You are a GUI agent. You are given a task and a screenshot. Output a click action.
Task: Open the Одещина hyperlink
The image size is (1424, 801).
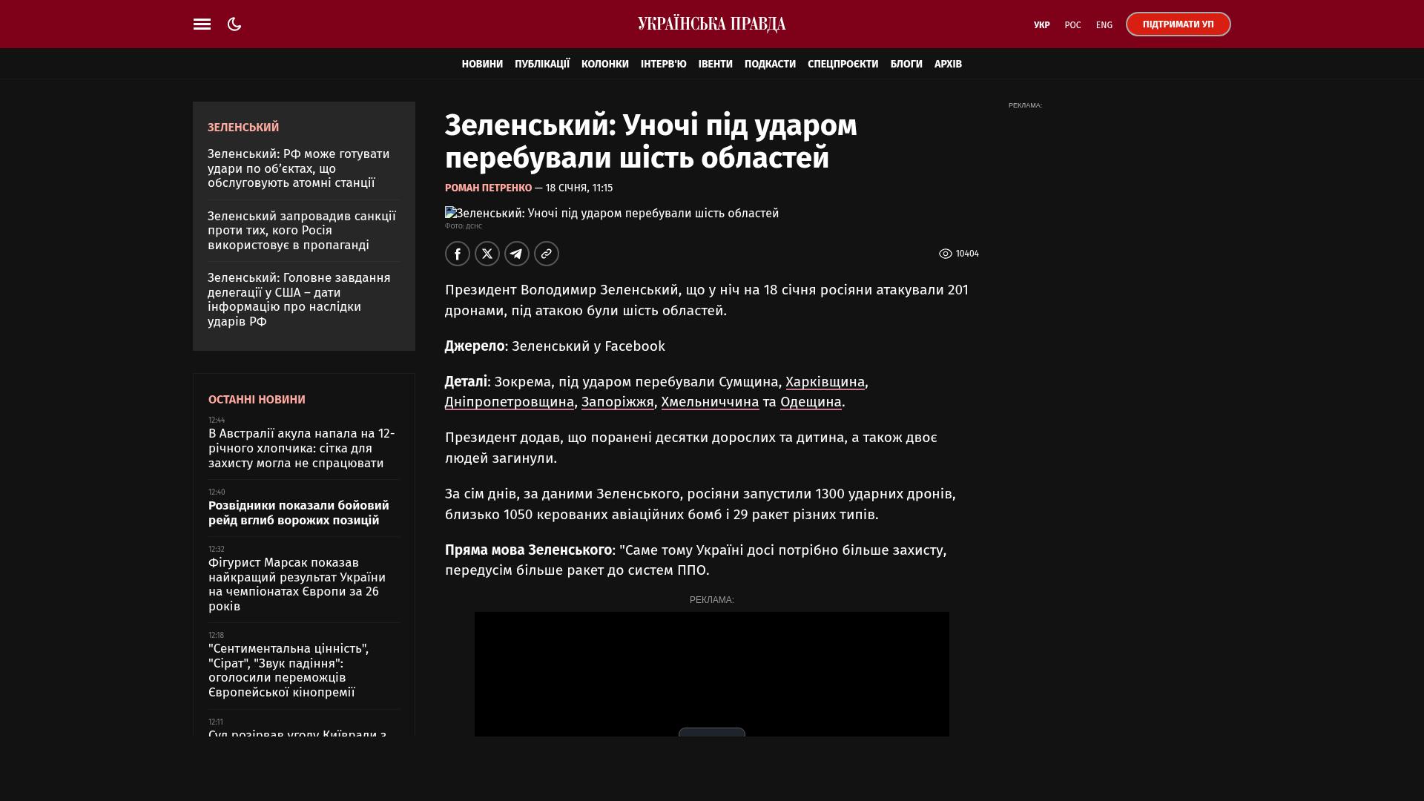[x=811, y=402]
